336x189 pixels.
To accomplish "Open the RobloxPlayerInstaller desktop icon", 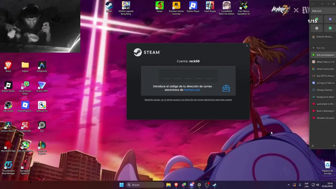I will pyautogui.click(x=25, y=107).
